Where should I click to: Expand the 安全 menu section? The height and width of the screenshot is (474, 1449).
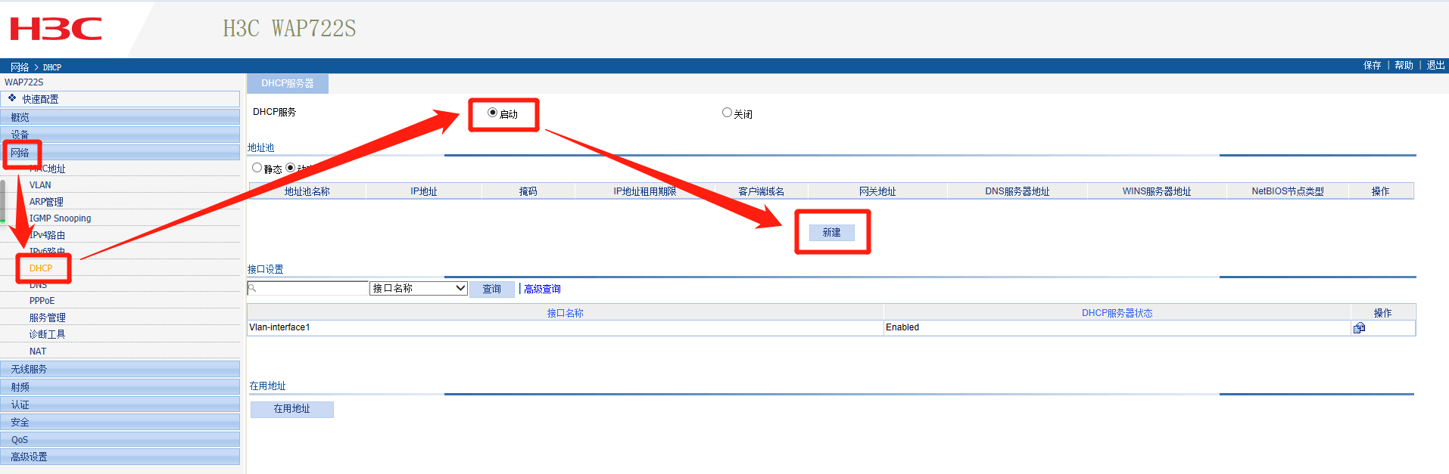120,422
